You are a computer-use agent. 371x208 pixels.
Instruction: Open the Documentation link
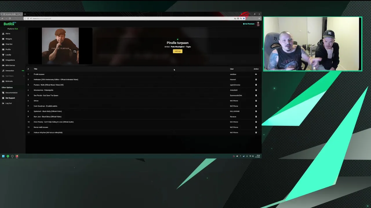point(11,93)
